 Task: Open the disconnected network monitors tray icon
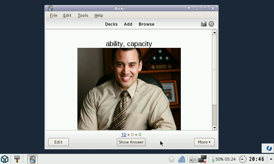202,159
